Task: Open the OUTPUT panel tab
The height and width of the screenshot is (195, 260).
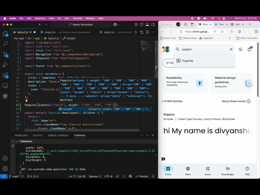Action: click(38, 135)
